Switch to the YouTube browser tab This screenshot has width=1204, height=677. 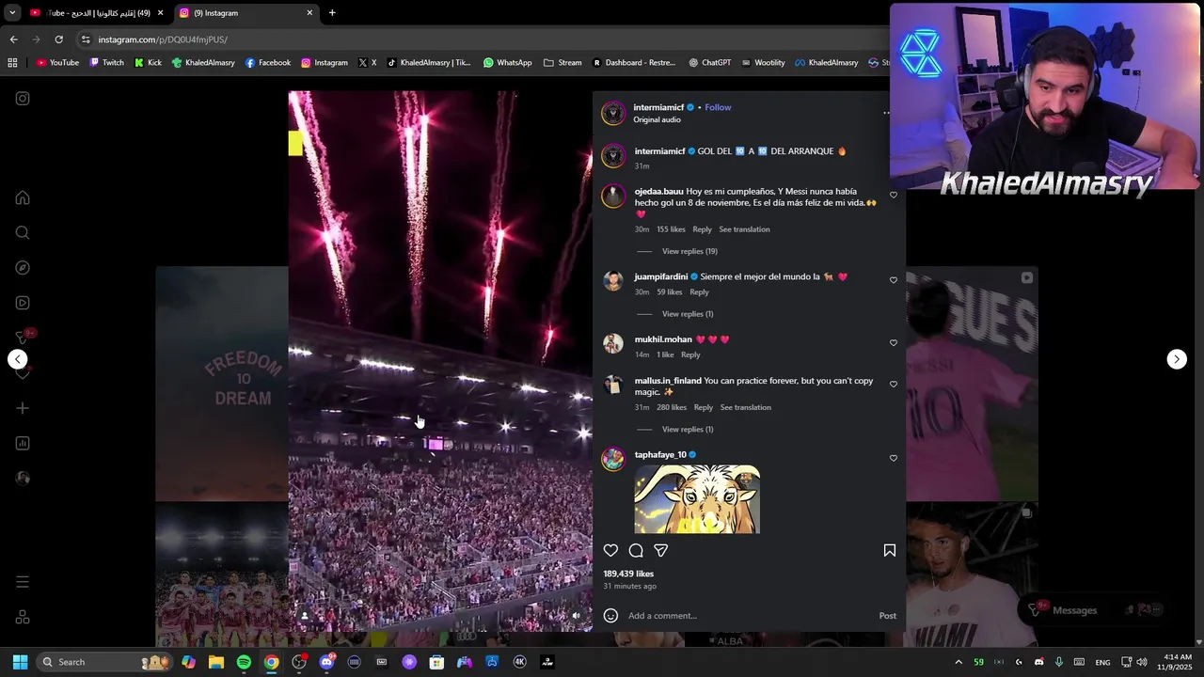click(x=97, y=13)
